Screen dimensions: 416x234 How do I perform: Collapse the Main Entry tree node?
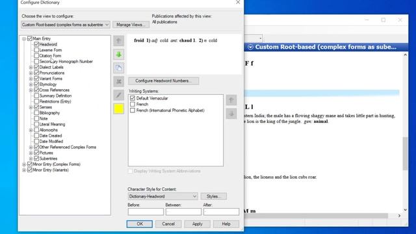(24, 39)
